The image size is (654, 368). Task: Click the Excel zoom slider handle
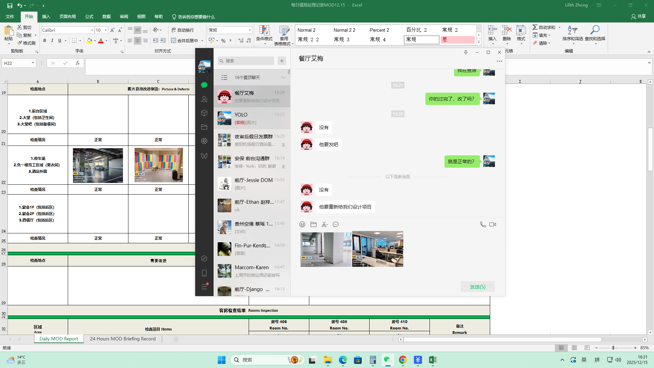click(x=613, y=348)
